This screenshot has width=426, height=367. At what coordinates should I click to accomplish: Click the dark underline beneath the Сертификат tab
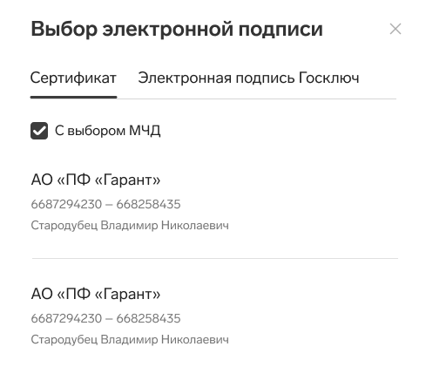pyautogui.click(x=73, y=97)
